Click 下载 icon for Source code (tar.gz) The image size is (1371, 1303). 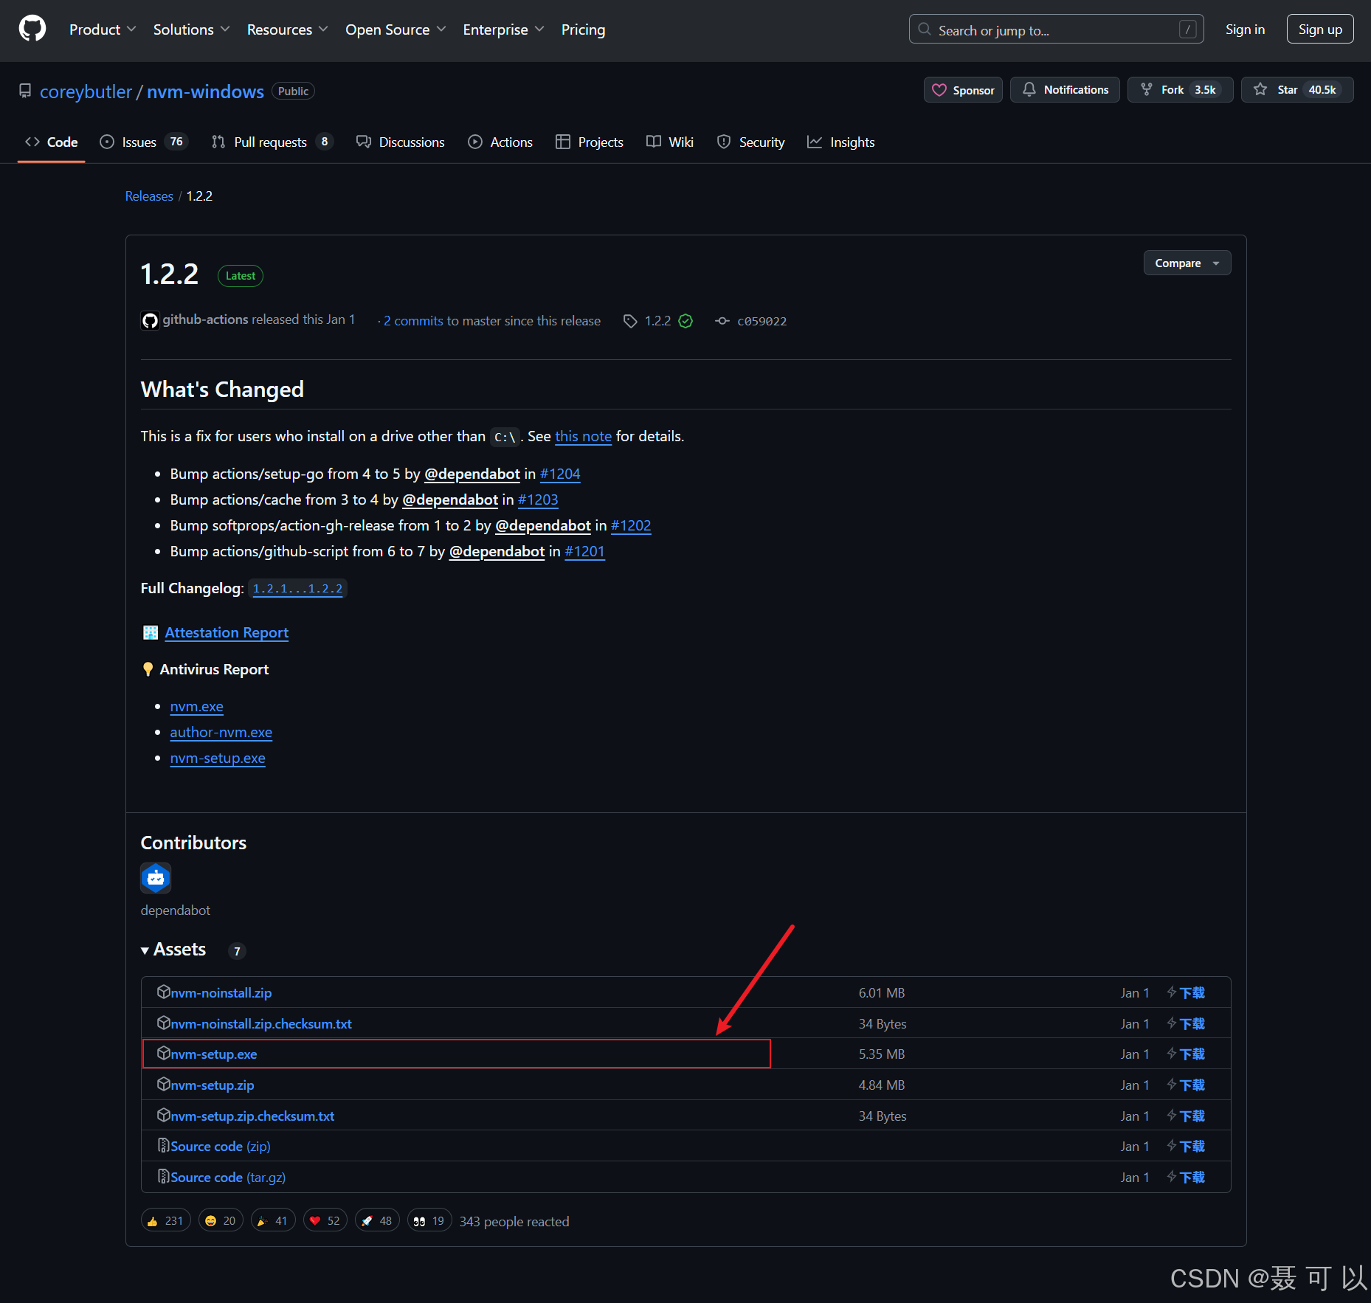pos(1186,1178)
